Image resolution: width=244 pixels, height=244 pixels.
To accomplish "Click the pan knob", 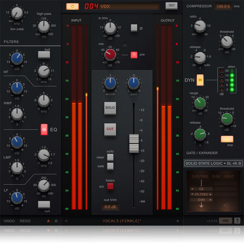I will click(134, 83).
